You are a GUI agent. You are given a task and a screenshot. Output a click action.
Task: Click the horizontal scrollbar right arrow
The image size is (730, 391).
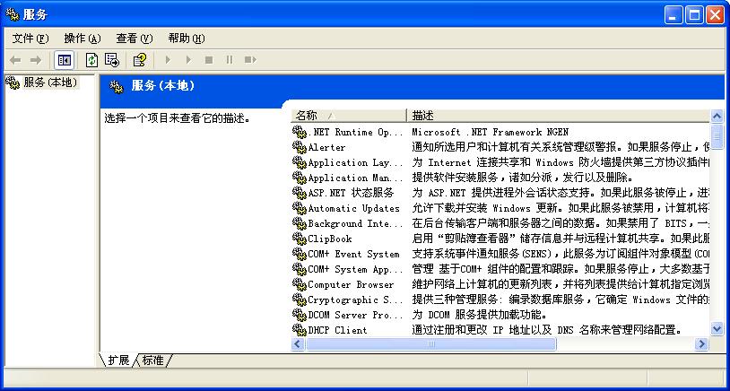point(701,344)
